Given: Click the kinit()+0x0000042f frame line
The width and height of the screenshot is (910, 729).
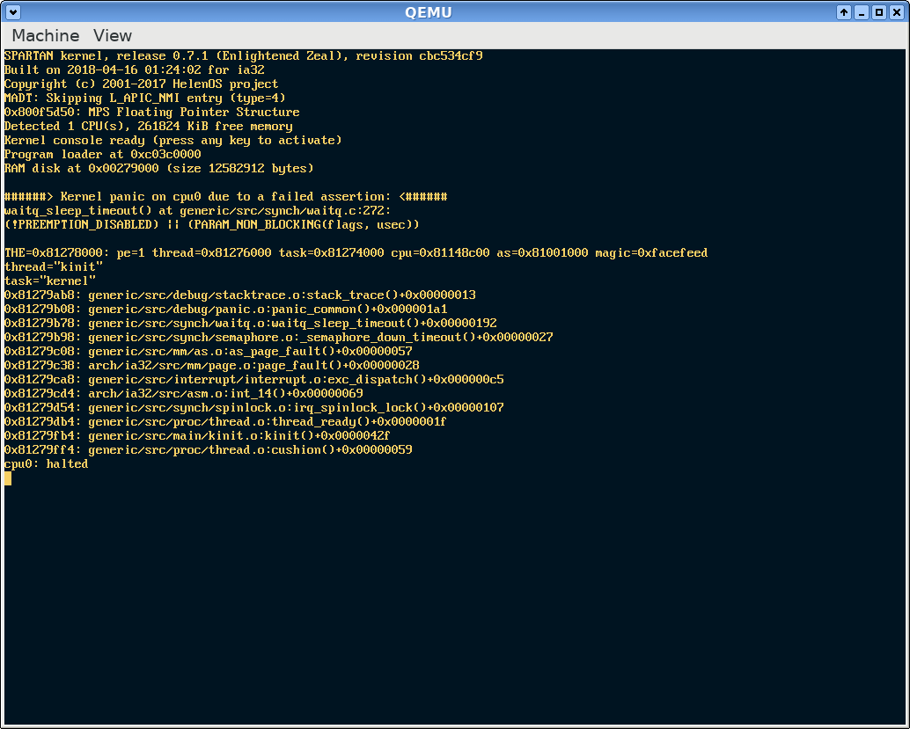Looking at the screenshot, I should tap(197, 435).
